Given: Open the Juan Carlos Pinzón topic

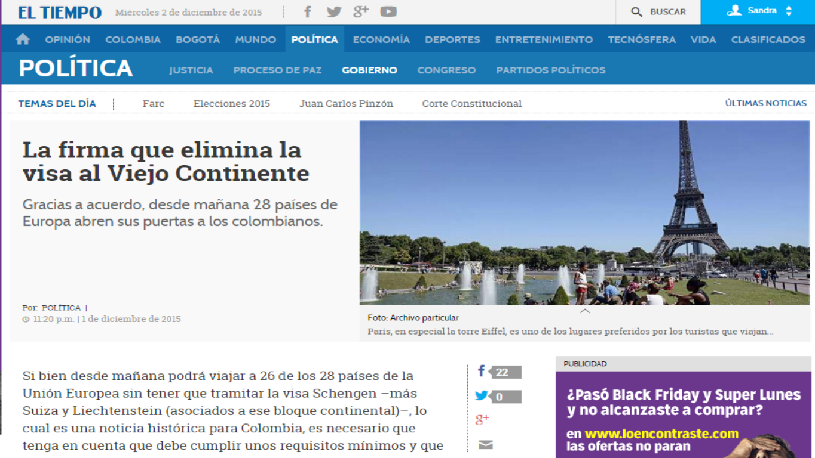Looking at the screenshot, I should [x=346, y=104].
